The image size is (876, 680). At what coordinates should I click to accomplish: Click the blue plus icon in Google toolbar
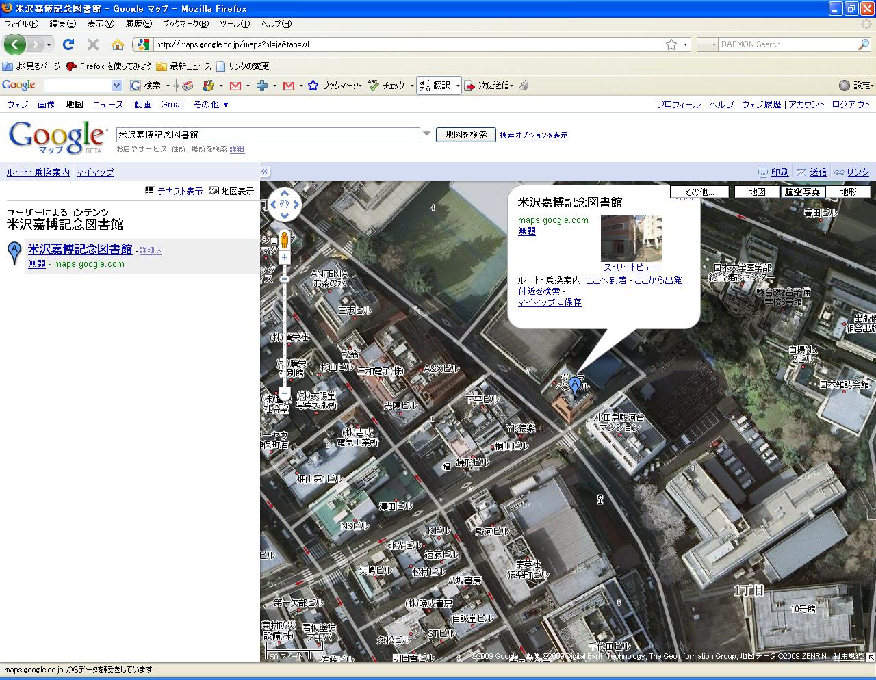pyautogui.click(x=261, y=86)
